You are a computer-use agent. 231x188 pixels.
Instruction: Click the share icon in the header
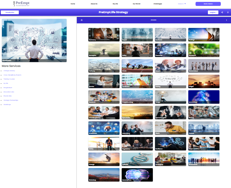[x=222, y=12]
